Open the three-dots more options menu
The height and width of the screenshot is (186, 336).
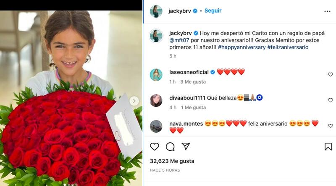pyautogui.click(x=327, y=11)
